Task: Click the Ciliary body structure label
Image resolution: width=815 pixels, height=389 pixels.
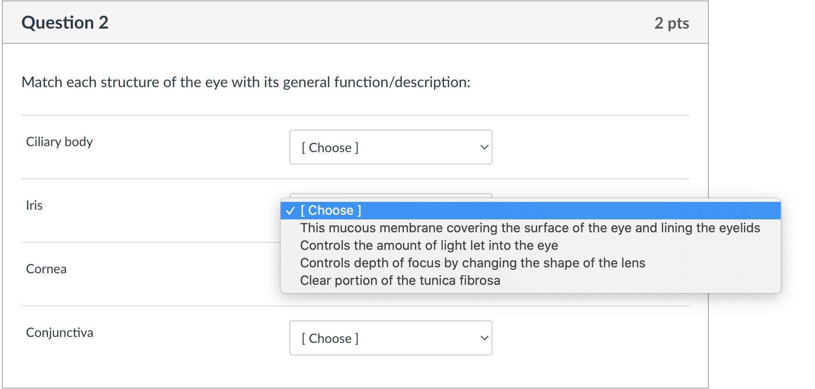Action: point(59,142)
